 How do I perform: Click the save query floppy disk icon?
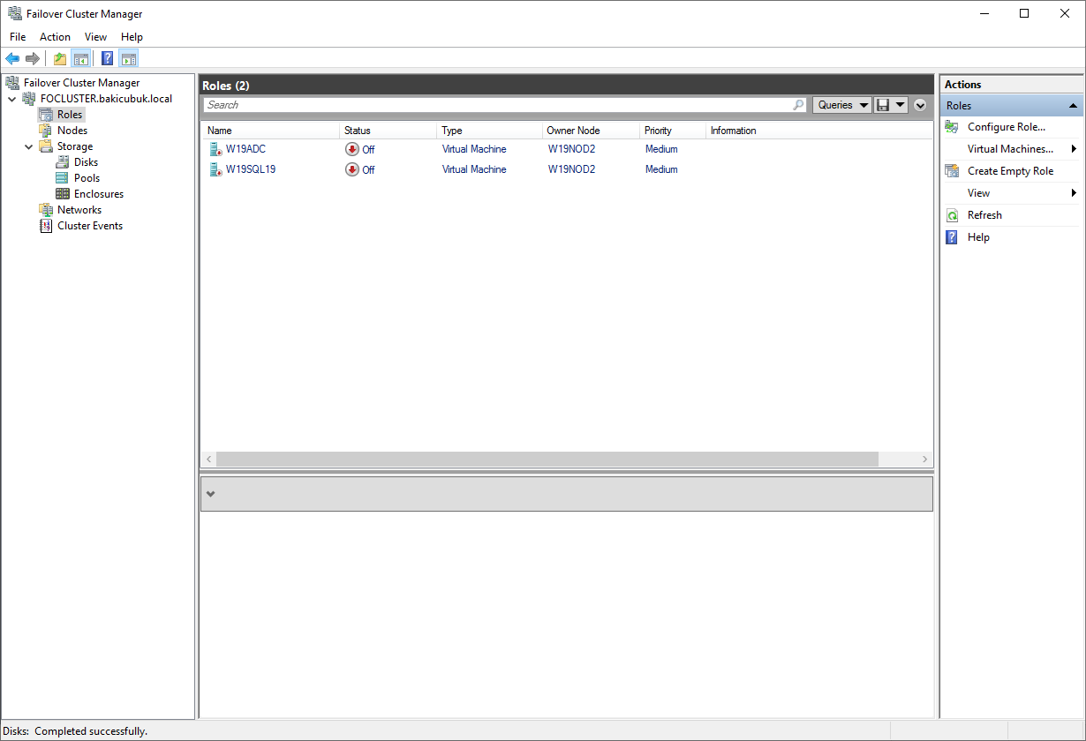883,105
